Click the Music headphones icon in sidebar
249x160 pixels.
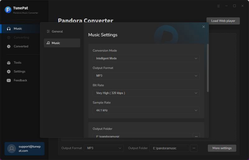click(x=9, y=29)
